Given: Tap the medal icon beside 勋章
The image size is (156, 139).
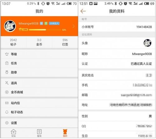Looking at the screenshot, I should tap(7, 72).
